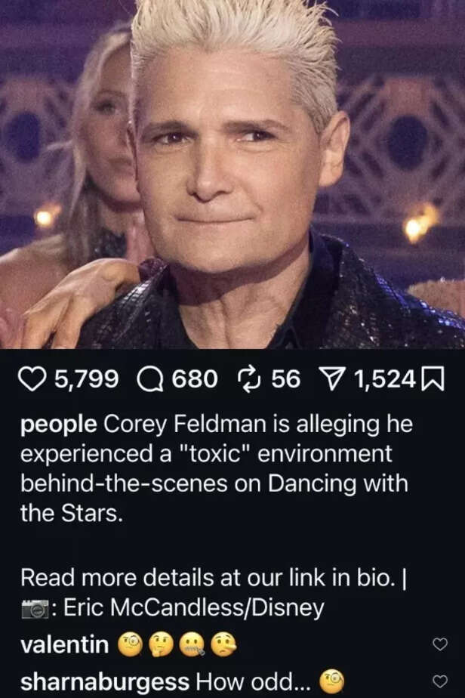The height and width of the screenshot is (698, 465).
Task: Like valentin's emoji comment
Action: 439,644
